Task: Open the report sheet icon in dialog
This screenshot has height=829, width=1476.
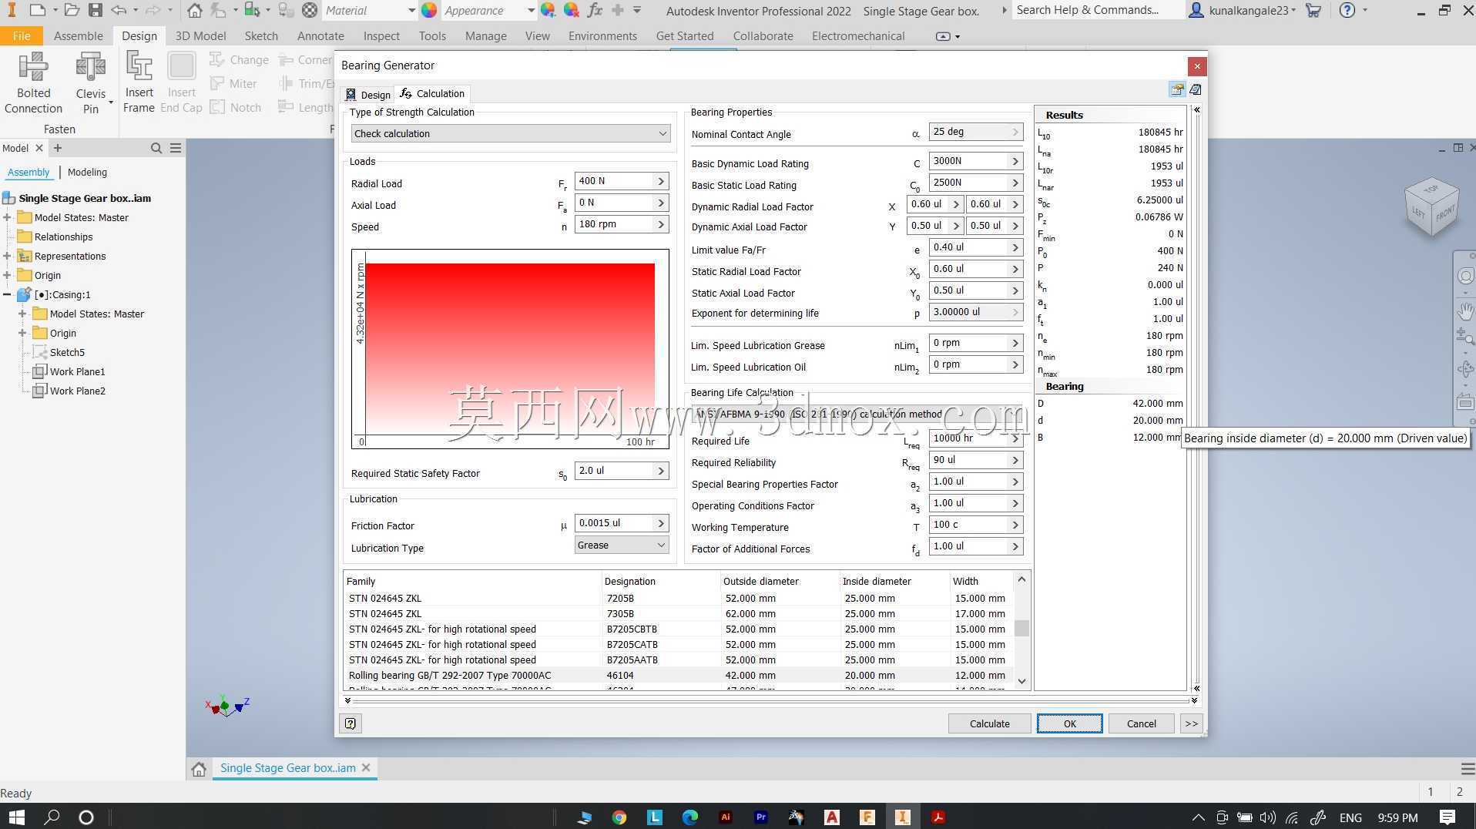Action: [1196, 89]
